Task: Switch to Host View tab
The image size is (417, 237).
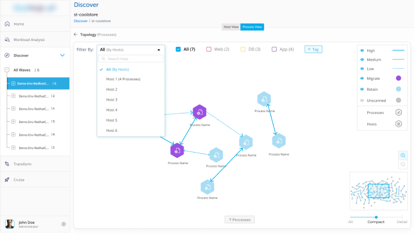Action: (231, 27)
